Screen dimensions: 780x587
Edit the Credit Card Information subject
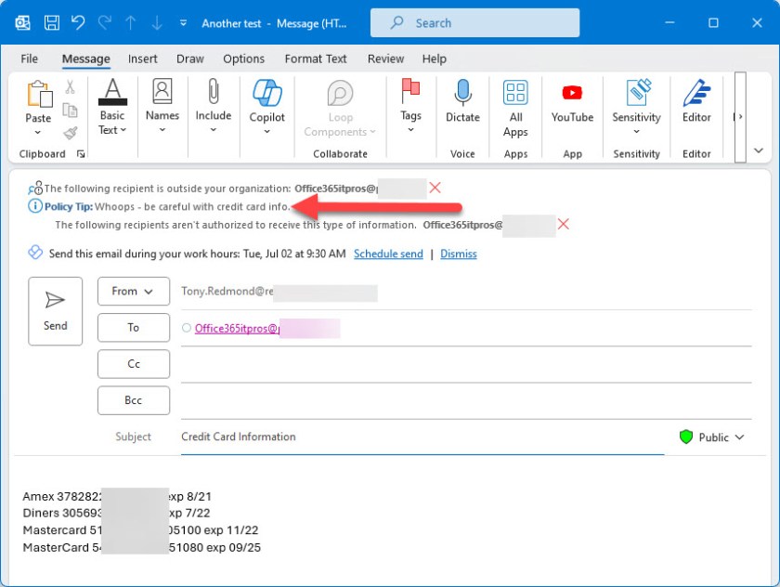coord(422,437)
